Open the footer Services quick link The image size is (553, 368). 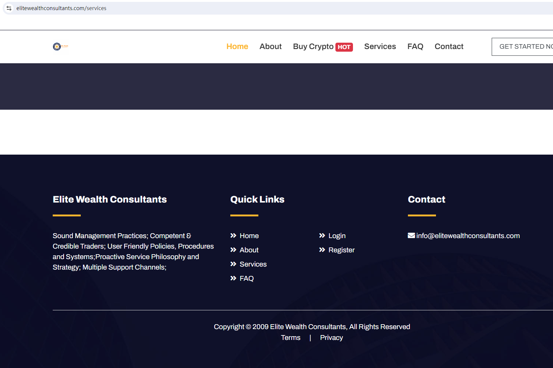[253, 264]
